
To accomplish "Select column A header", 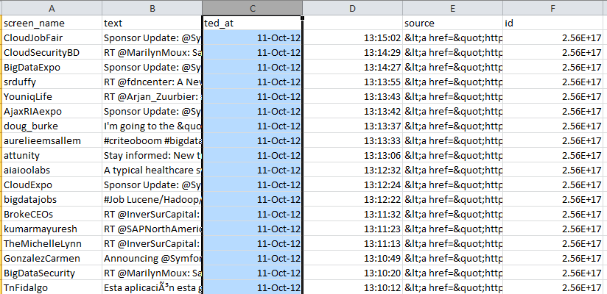I will coord(51,7).
